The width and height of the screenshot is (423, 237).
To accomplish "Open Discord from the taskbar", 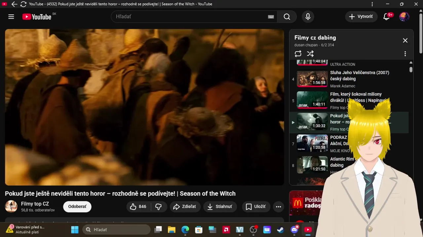I will [294, 229].
